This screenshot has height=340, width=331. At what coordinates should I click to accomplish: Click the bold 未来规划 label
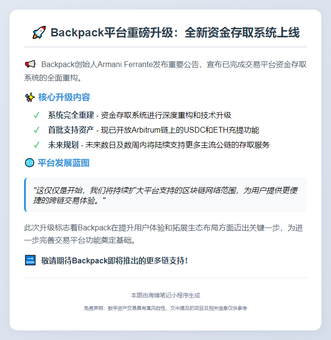coord(63,145)
